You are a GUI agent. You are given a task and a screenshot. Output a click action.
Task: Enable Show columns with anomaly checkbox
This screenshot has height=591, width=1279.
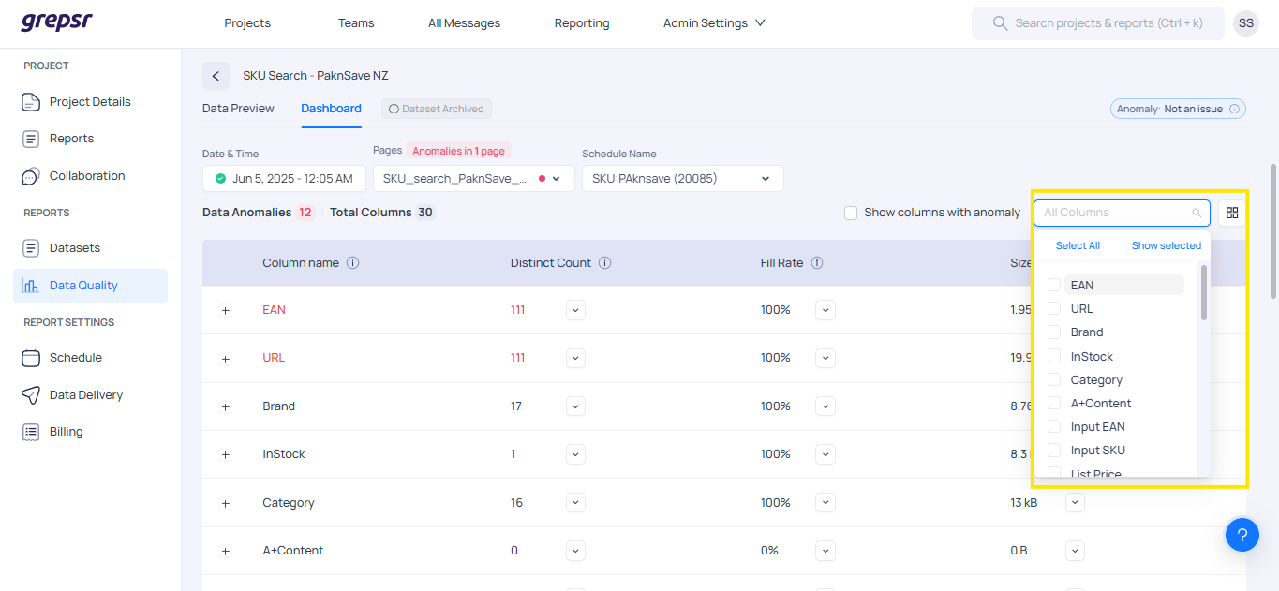(851, 213)
